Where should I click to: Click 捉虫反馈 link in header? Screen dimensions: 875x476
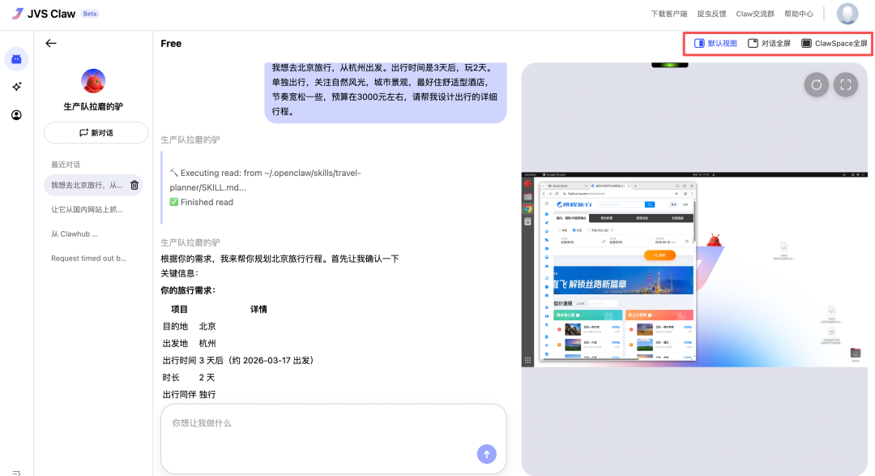711,14
